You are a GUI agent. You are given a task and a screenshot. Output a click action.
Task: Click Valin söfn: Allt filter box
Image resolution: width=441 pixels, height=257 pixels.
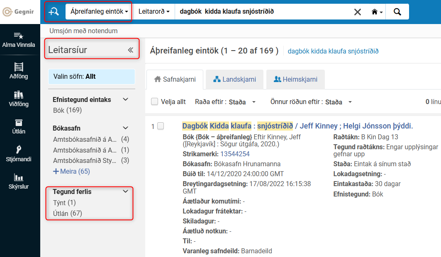[x=92, y=76]
